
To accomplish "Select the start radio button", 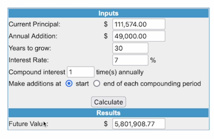I will click(69, 83).
